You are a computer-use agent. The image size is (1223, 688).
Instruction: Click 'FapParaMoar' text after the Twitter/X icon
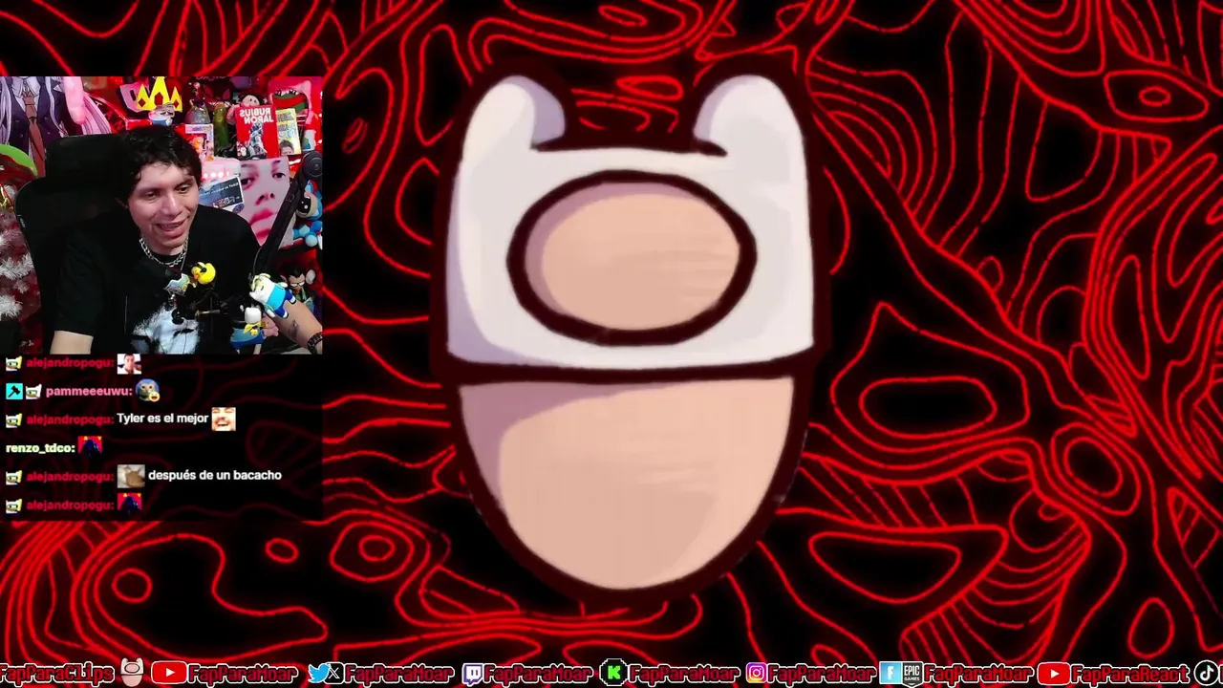pyautogui.click(x=399, y=675)
